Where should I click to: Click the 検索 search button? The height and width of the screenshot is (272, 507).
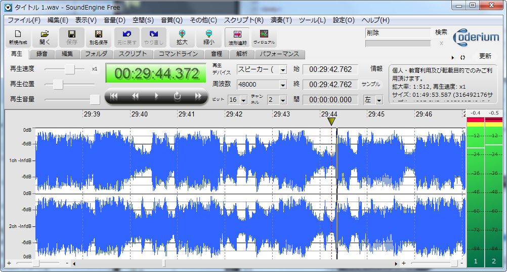pos(441,32)
